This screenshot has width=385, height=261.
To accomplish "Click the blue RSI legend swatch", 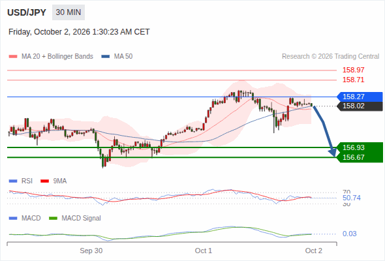I will pos(13,181).
